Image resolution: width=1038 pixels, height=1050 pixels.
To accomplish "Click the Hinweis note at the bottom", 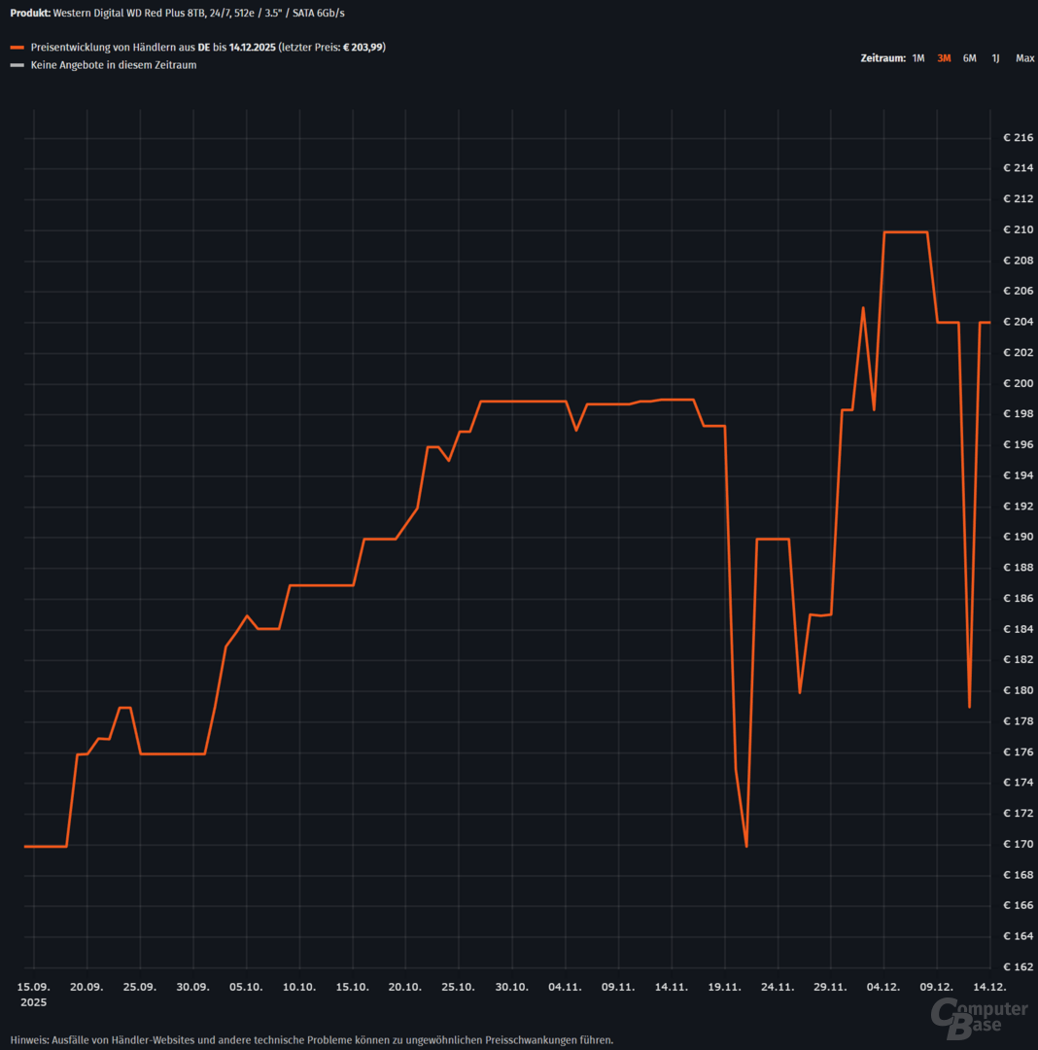I will (x=312, y=1039).
